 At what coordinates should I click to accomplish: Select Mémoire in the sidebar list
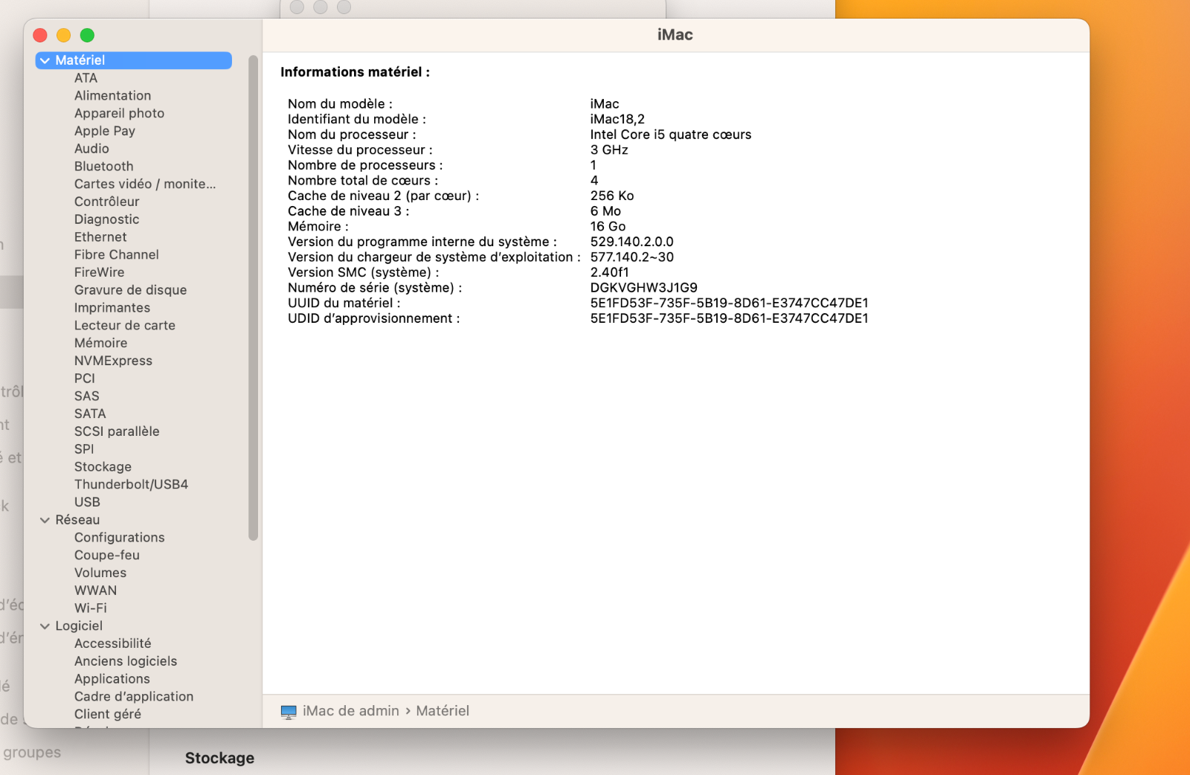pos(101,343)
